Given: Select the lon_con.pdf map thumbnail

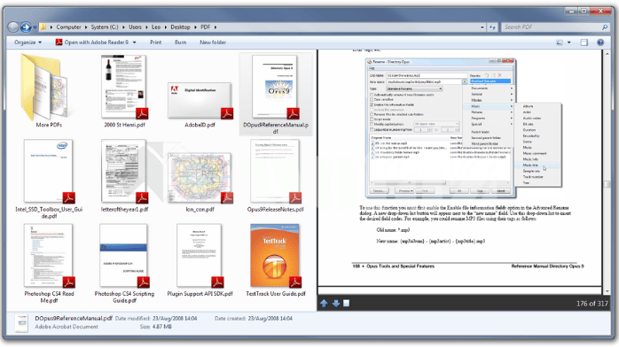Looking at the screenshot, I should click(x=200, y=178).
